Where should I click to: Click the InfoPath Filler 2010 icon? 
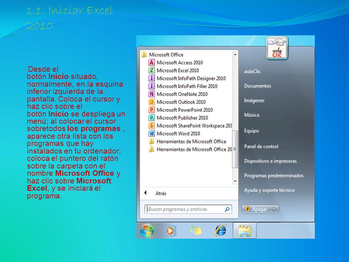point(152,86)
